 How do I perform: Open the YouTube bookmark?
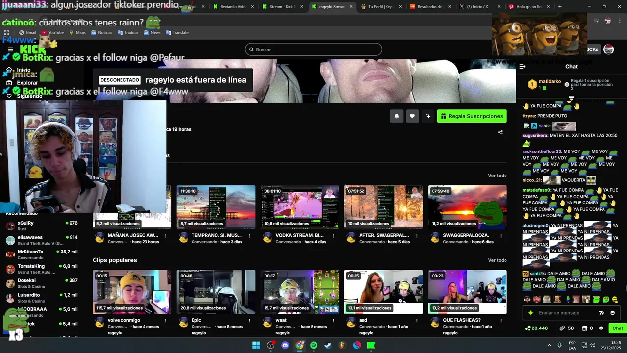[x=52, y=33]
